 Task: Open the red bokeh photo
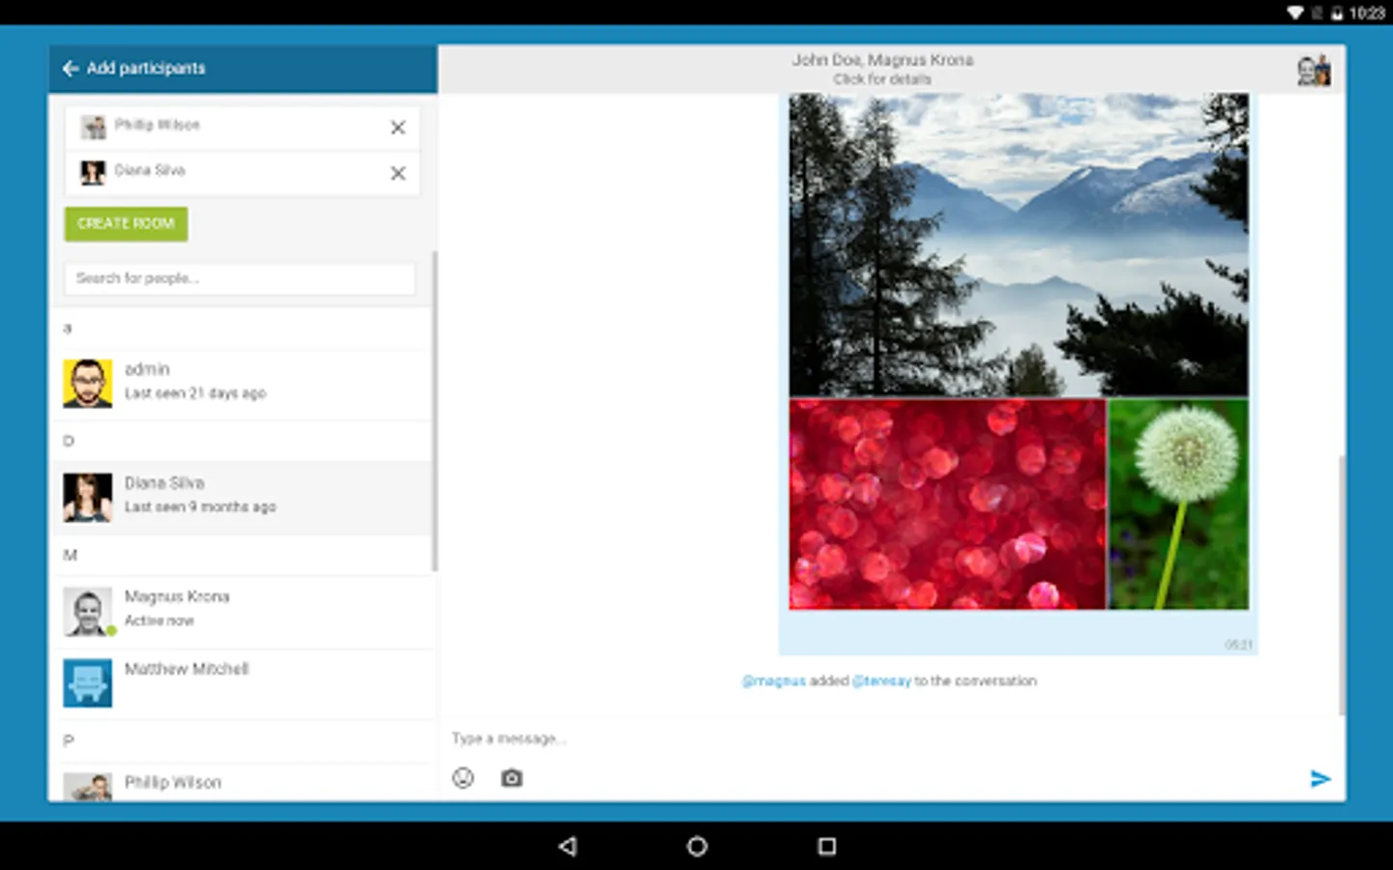click(x=947, y=505)
